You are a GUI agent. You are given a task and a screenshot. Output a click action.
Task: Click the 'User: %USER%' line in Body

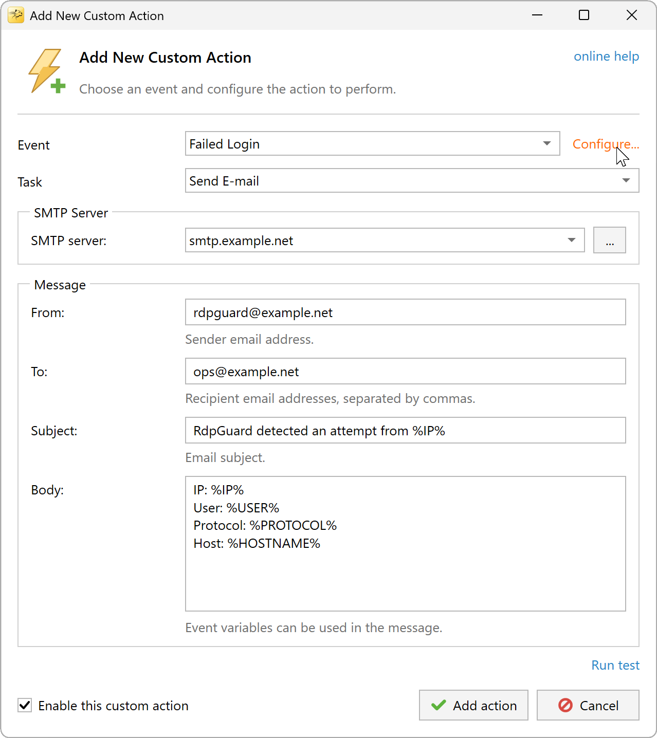(x=236, y=508)
